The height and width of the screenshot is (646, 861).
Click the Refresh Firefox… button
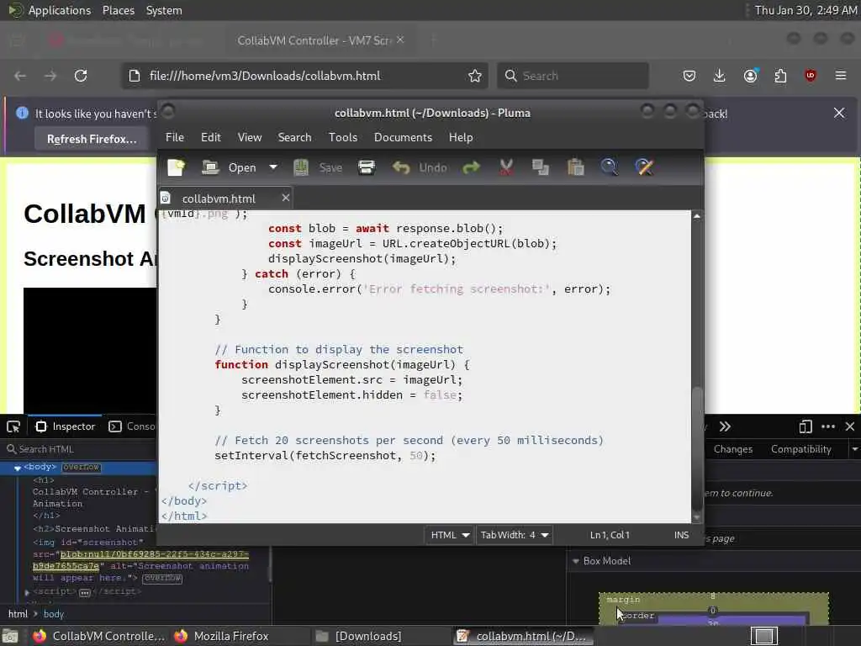click(92, 139)
